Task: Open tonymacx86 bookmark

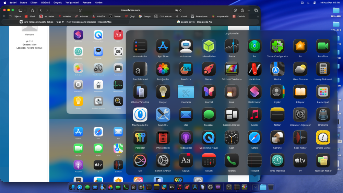Action: pos(220,16)
